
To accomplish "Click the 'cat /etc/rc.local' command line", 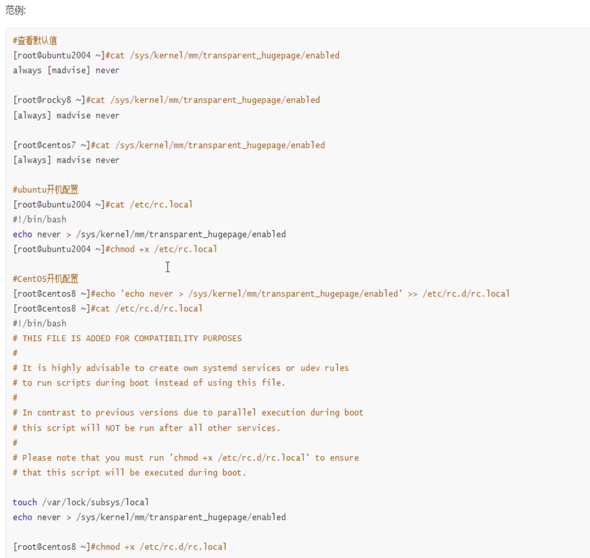I will pos(103,204).
